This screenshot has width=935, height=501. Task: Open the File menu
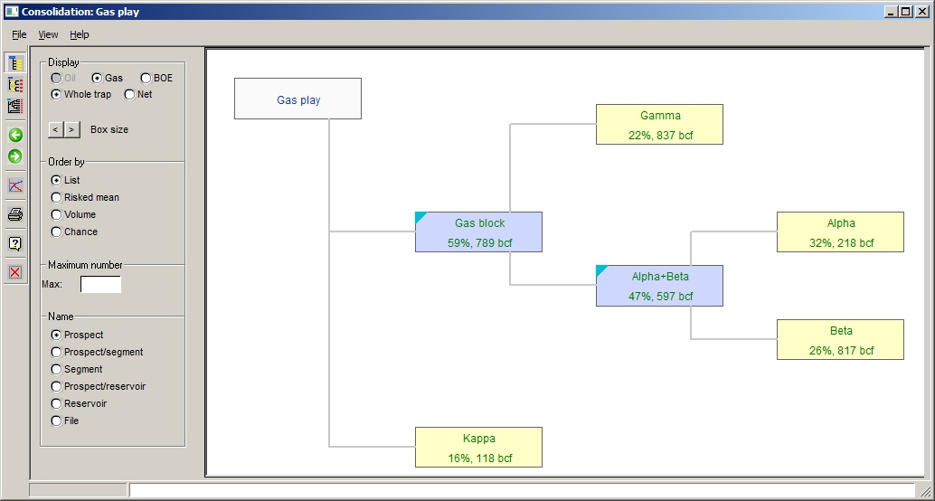coord(19,34)
